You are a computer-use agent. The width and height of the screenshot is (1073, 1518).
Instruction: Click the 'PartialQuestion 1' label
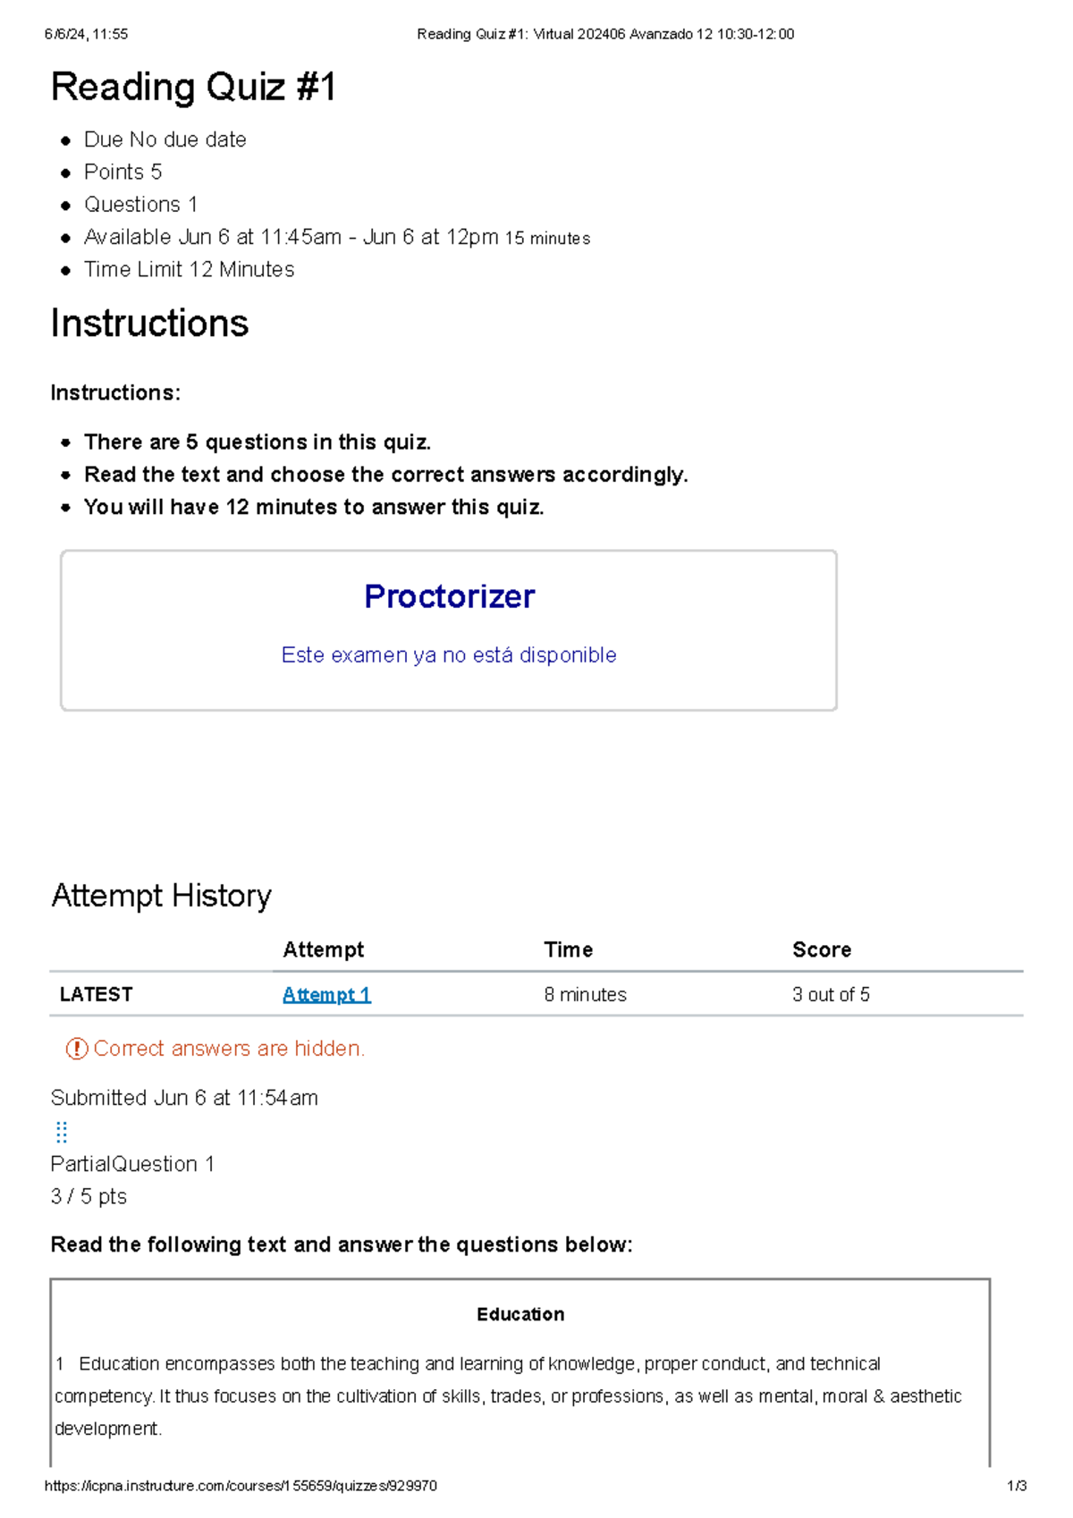click(x=132, y=1164)
